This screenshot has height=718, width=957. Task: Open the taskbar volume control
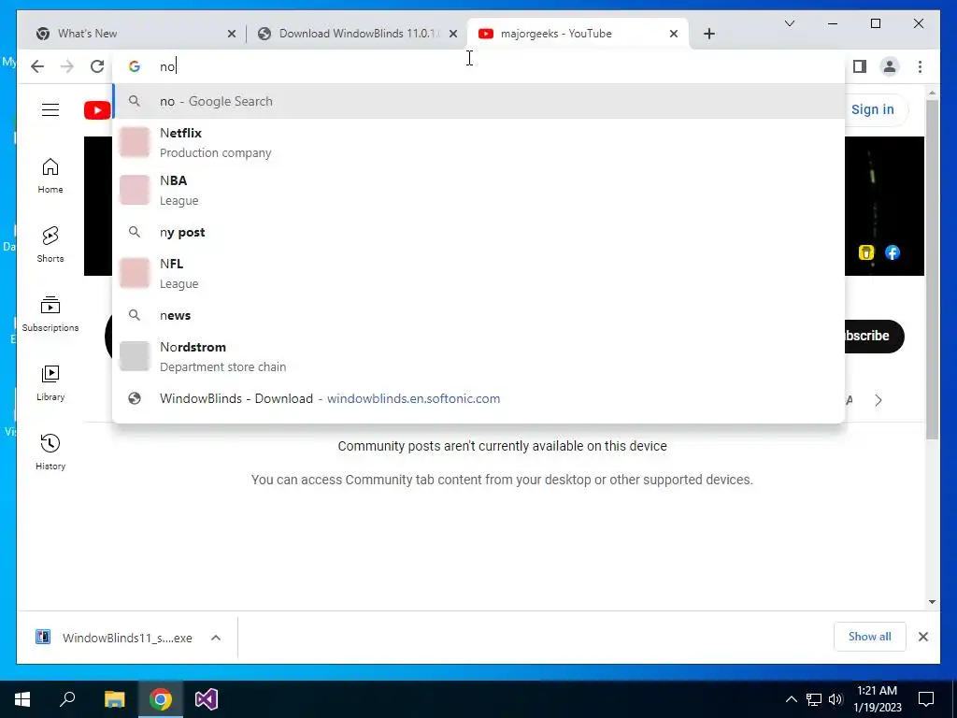(835, 699)
